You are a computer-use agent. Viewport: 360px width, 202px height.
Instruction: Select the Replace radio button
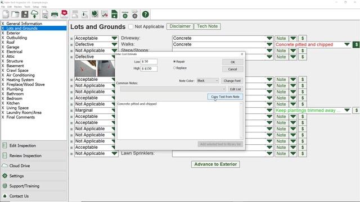click(174, 68)
